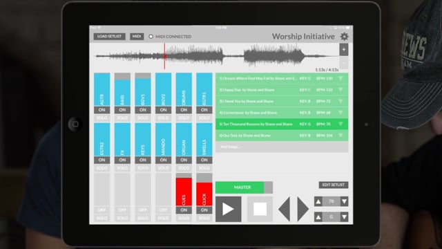Image resolution: width=442 pixels, height=249 pixels.
Task: Select song 3 I Need You
Action: click(282, 101)
